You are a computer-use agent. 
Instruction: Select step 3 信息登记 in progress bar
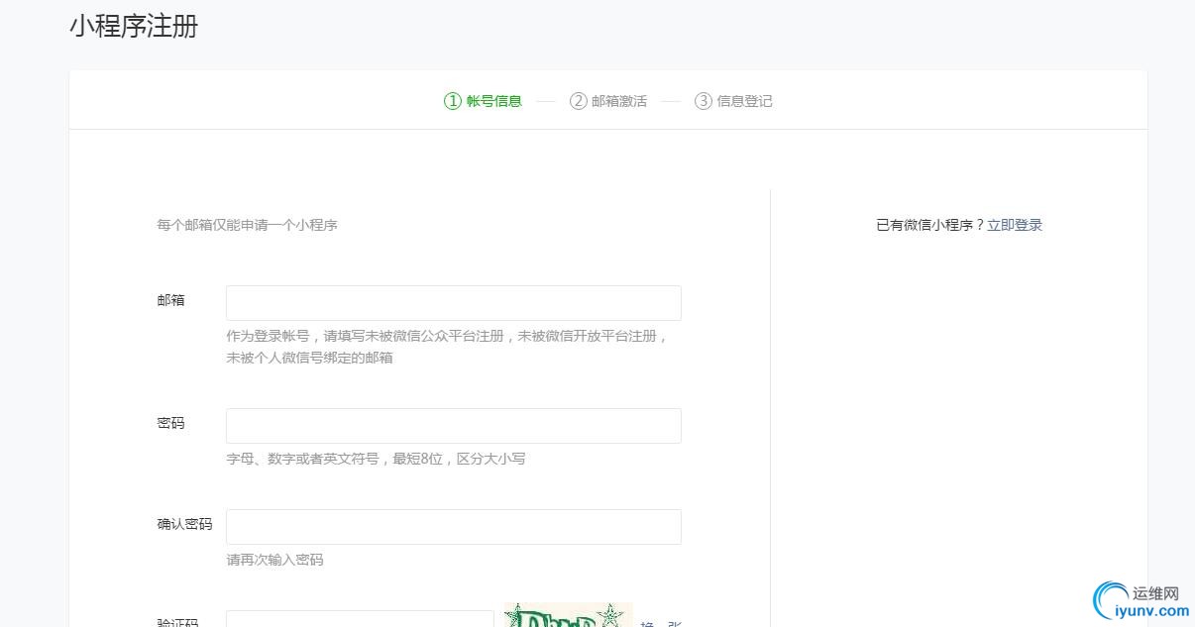(733, 101)
